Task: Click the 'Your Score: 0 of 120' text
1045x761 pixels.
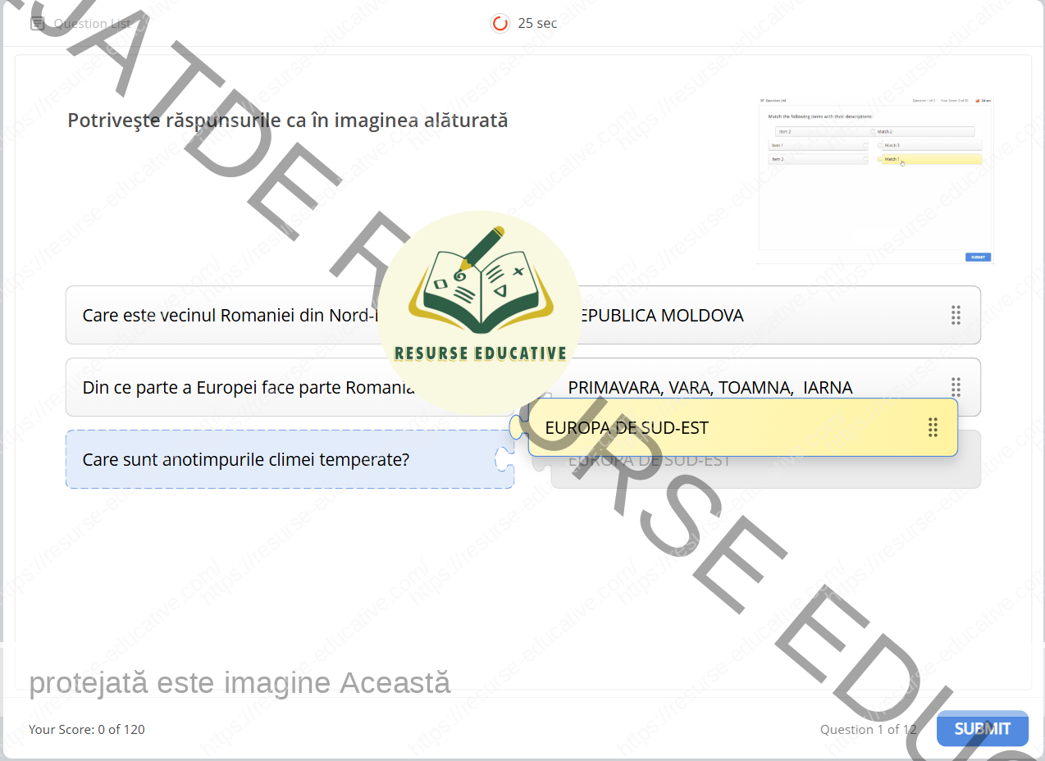Action: tap(87, 729)
